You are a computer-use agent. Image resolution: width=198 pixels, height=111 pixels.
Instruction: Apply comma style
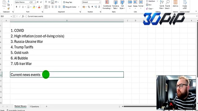[92, 7]
